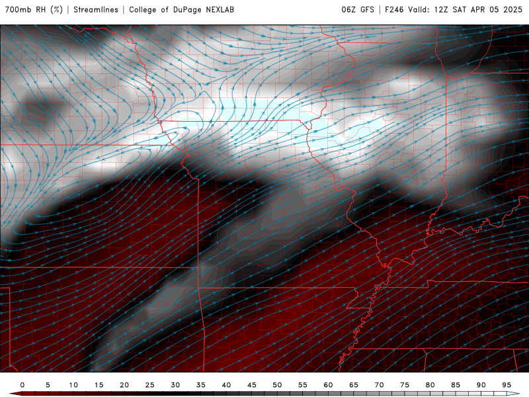Click the 'Streamlines' label in header

[96, 10]
